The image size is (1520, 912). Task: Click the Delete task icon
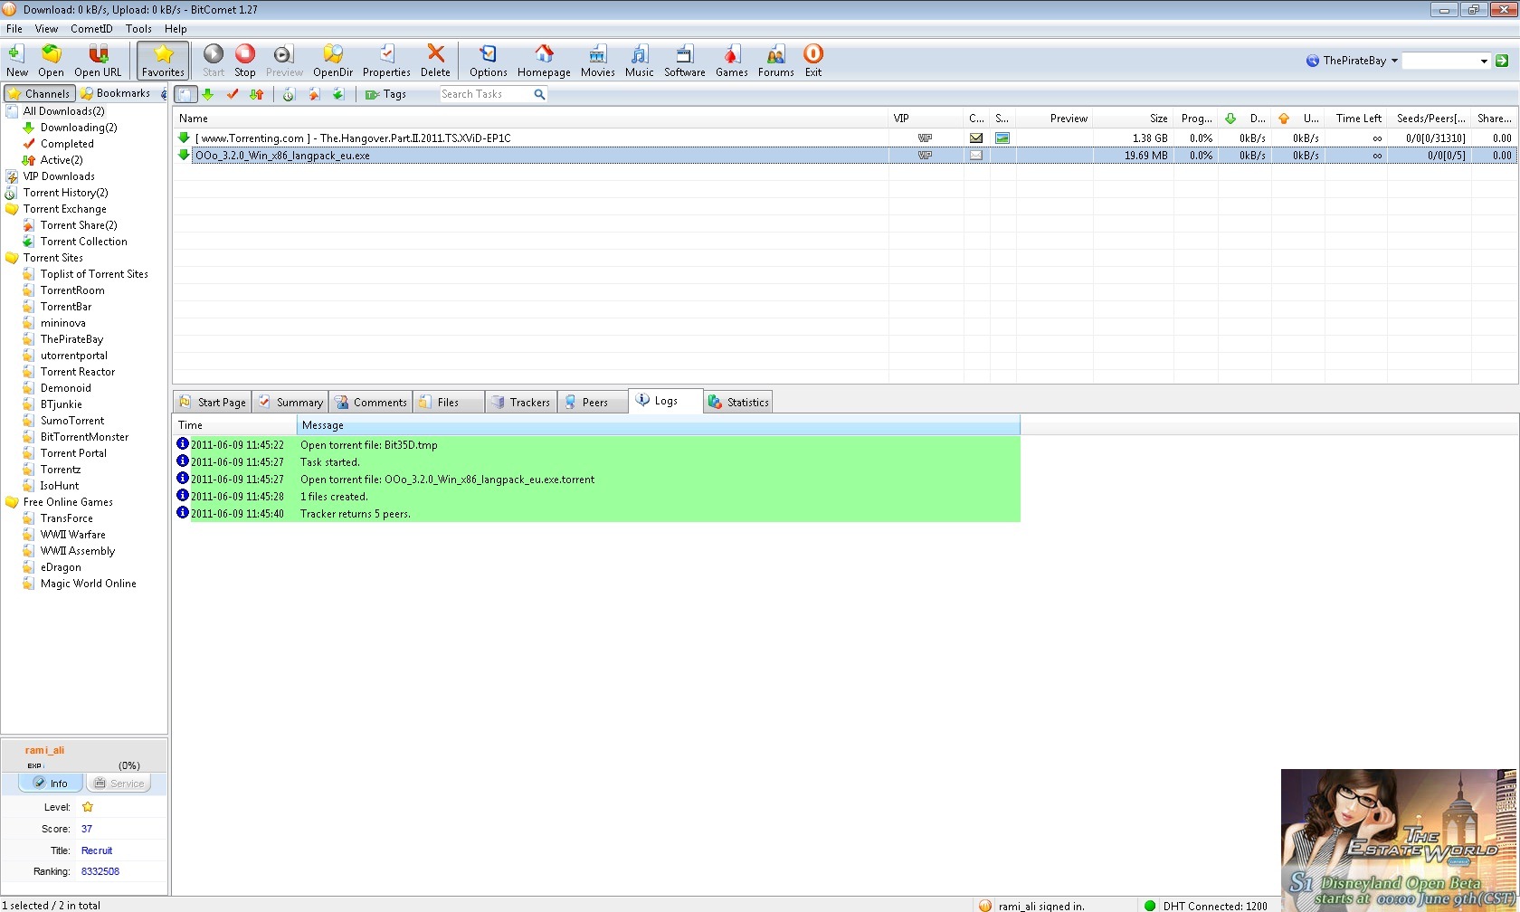pos(435,61)
